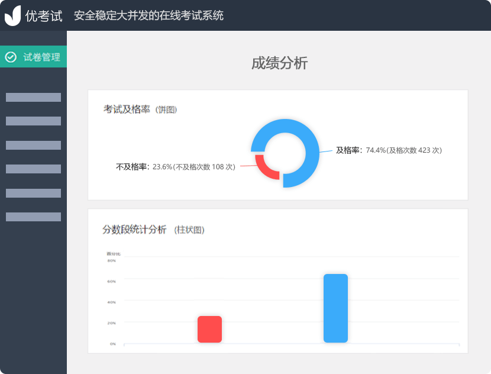This screenshot has height=374, width=491.
Task: Click the 及格率 74.4% chart label
Action: (x=389, y=150)
